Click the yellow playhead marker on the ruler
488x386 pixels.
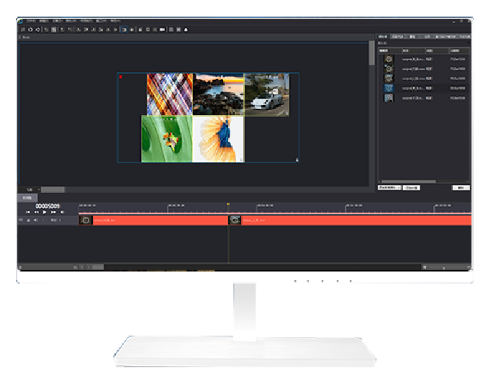click(x=228, y=205)
